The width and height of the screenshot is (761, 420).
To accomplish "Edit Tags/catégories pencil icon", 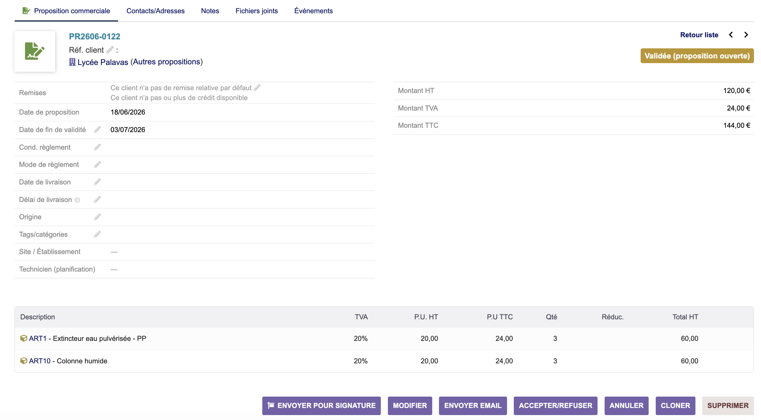I will [97, 234].
